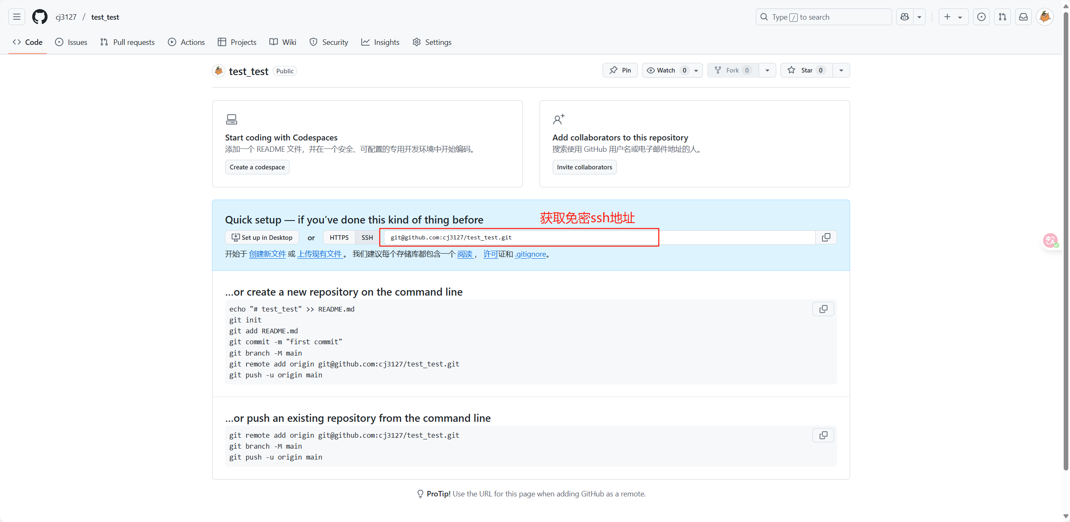Click the Codespaces computer icon

click(232, 119)
